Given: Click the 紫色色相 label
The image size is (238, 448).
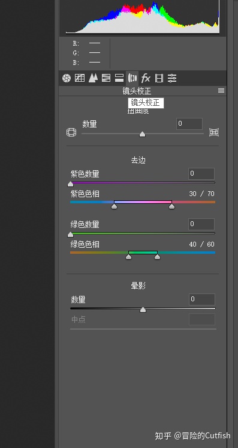Looking at the screenshot, I should pyautogui.click(x=85, y=194).
